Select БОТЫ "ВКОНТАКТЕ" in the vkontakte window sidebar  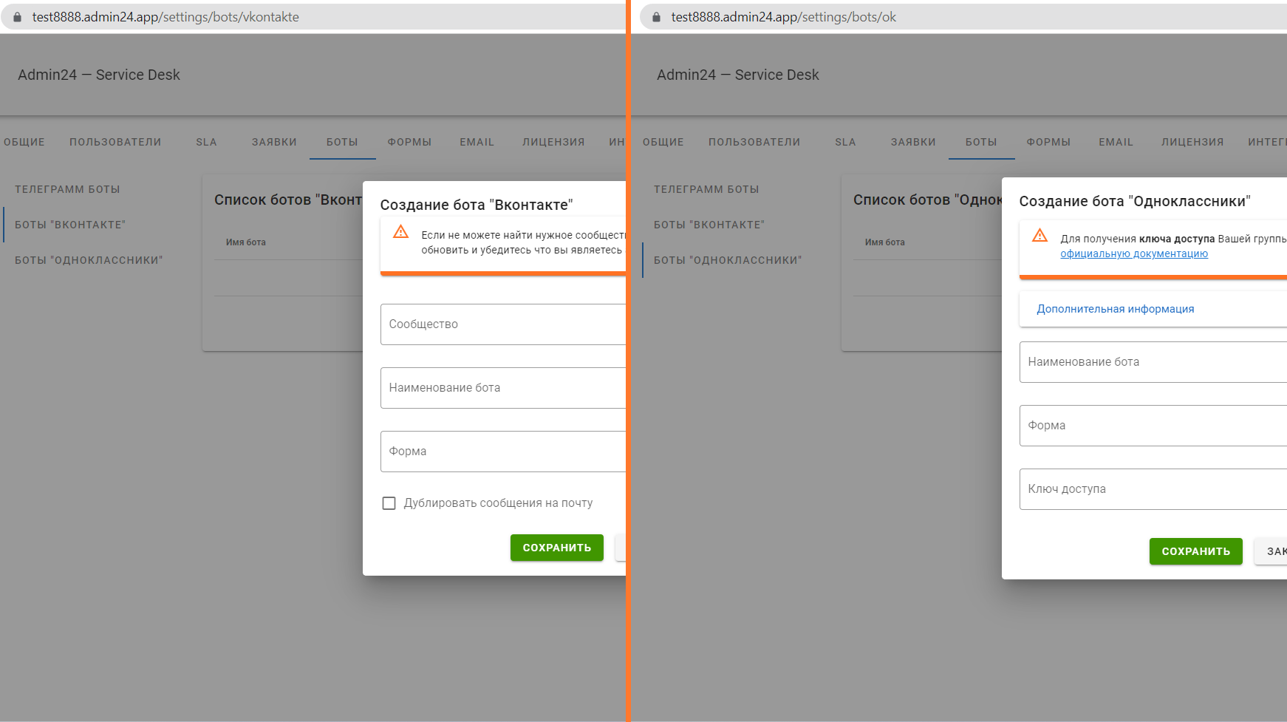click(x=70, y=225)
